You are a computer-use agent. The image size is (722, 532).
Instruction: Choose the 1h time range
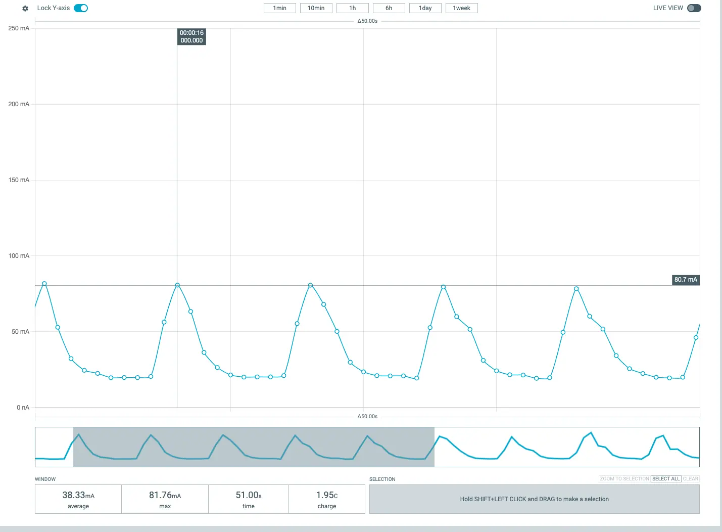tap(352, 8)
